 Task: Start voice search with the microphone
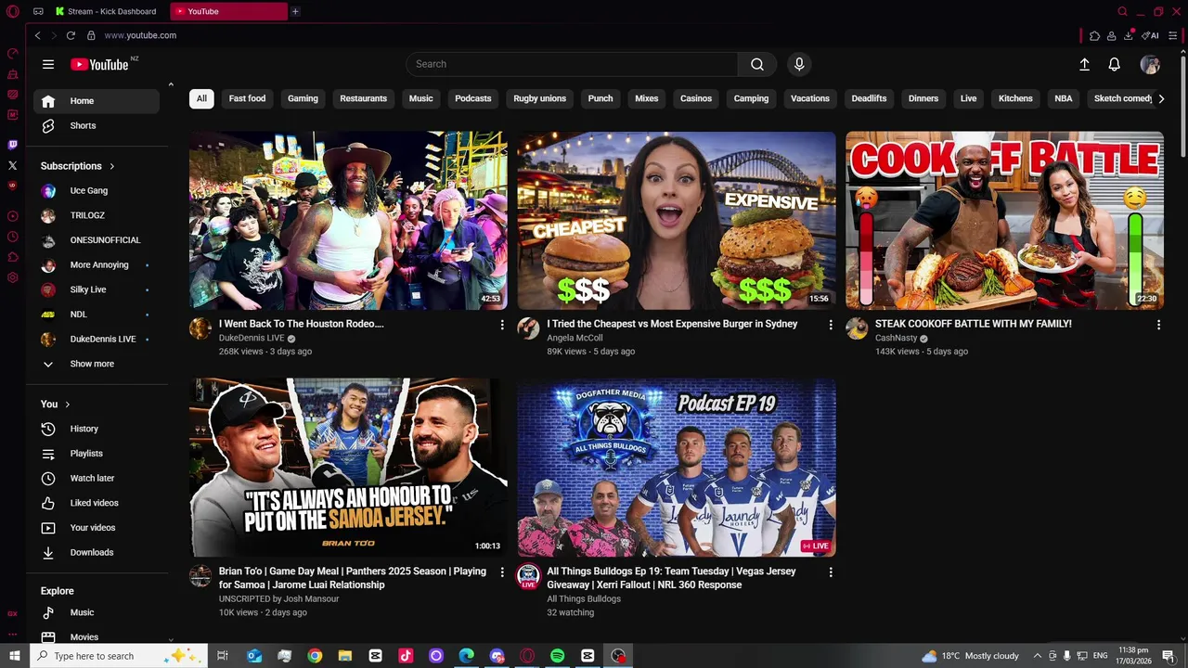(x=799, y=64)
